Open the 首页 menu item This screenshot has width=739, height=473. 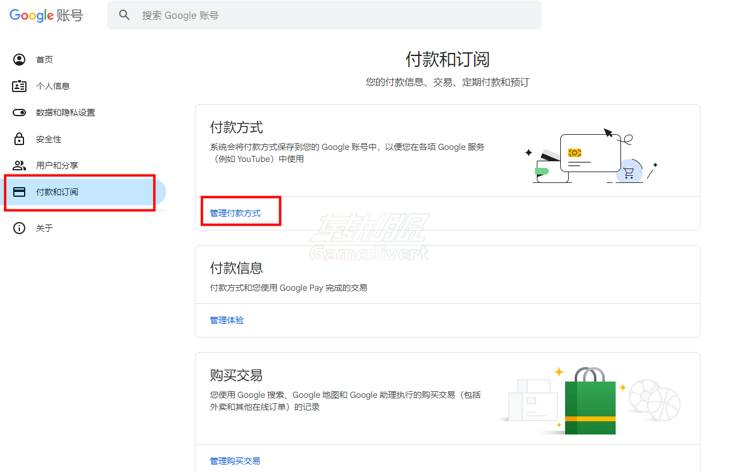pos(45,60)
